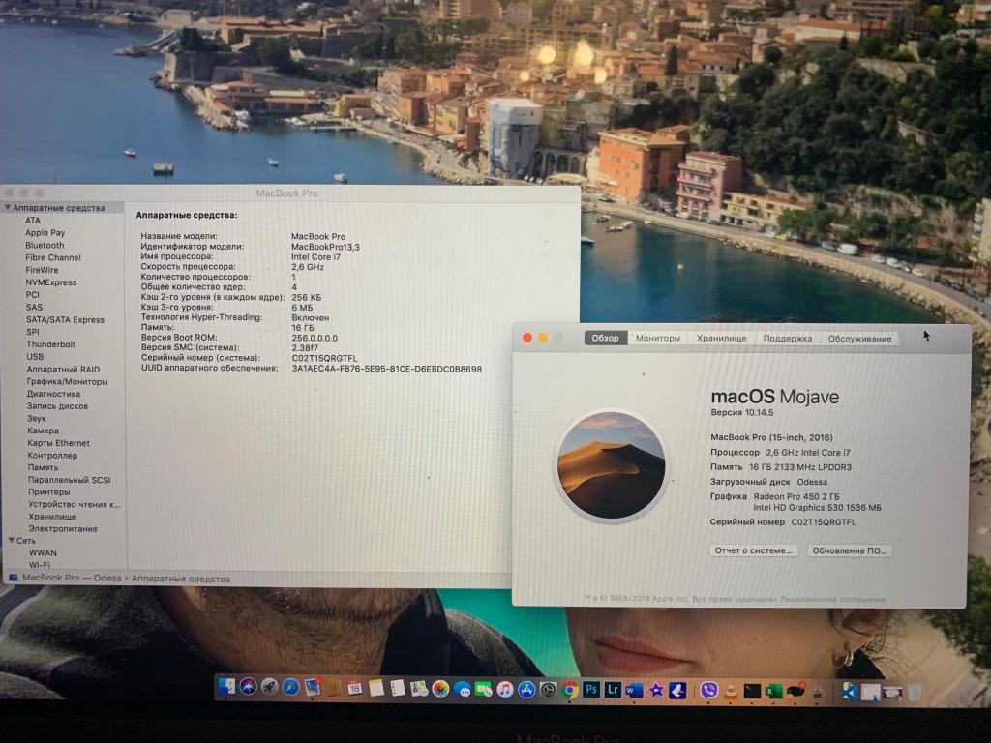Select Карты Ethernet in the sidebar

click(59, 443)
